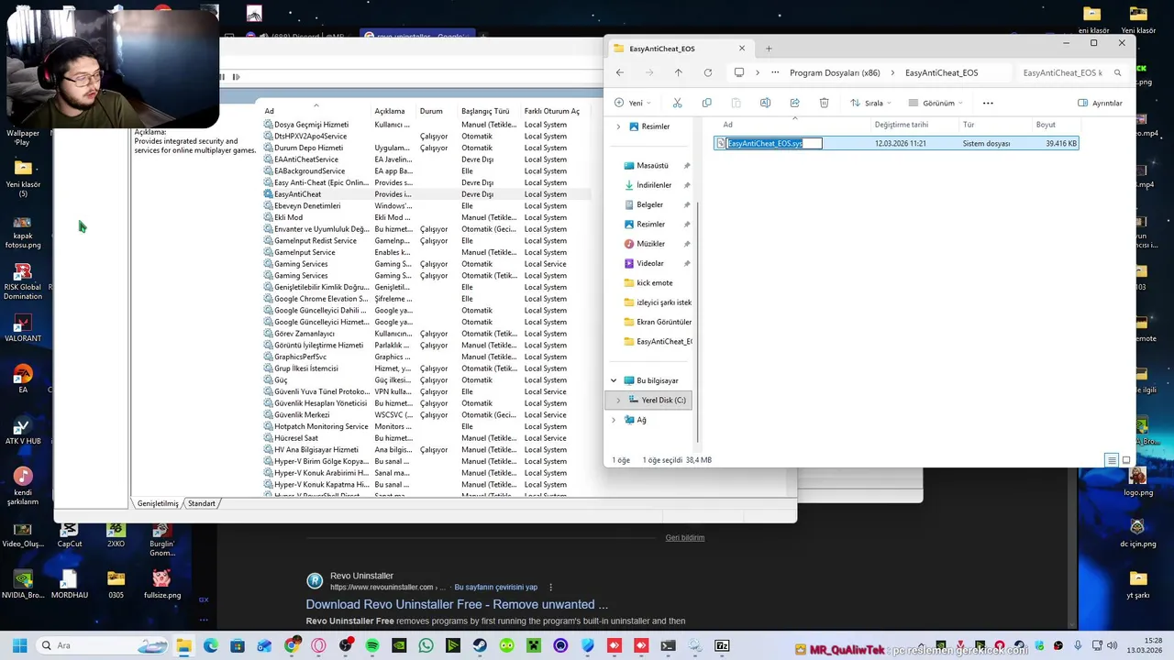The image size is (1174, 660).
Task: Select the Google Chrome Elevation S... service
Action: coord(426,299)
